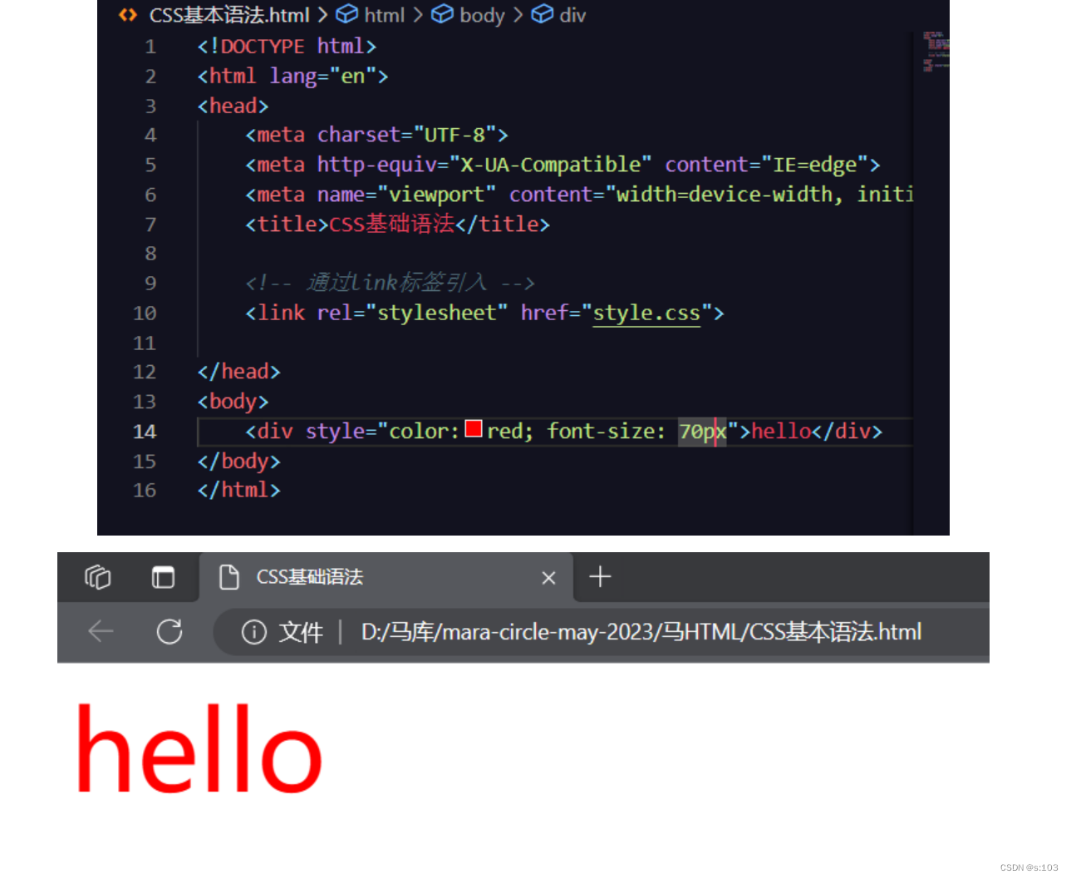This screenshot has width=1071, height=879.
Task: Click the page icon on the browser tab
Action: pyautogui.click(x=228, y=577)
